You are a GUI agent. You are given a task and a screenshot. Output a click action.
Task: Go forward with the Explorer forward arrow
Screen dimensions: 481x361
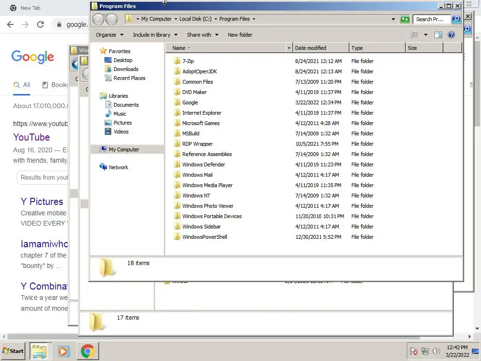point(112,19)
